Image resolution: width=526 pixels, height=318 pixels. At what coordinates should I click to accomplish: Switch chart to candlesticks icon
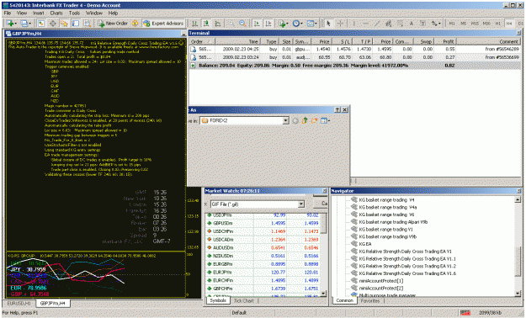206,24
